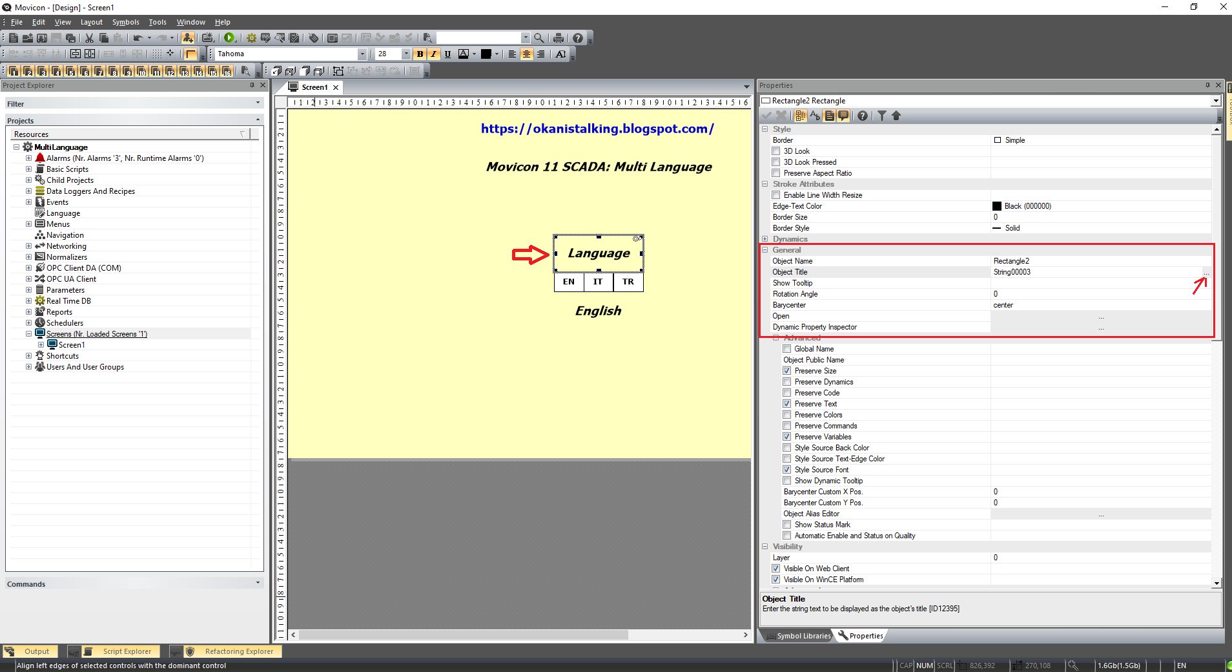Switch to Symbol Libraries tab

click(798, 636)
